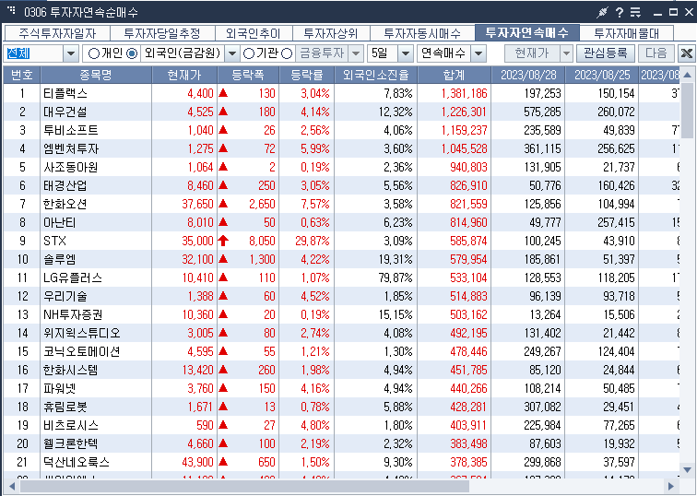Click the 외국인소진율 column header
The height and width of the screenshot is (496, 697).
coord(375,75)
